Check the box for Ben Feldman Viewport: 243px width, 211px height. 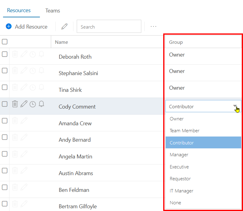point(5,187)
